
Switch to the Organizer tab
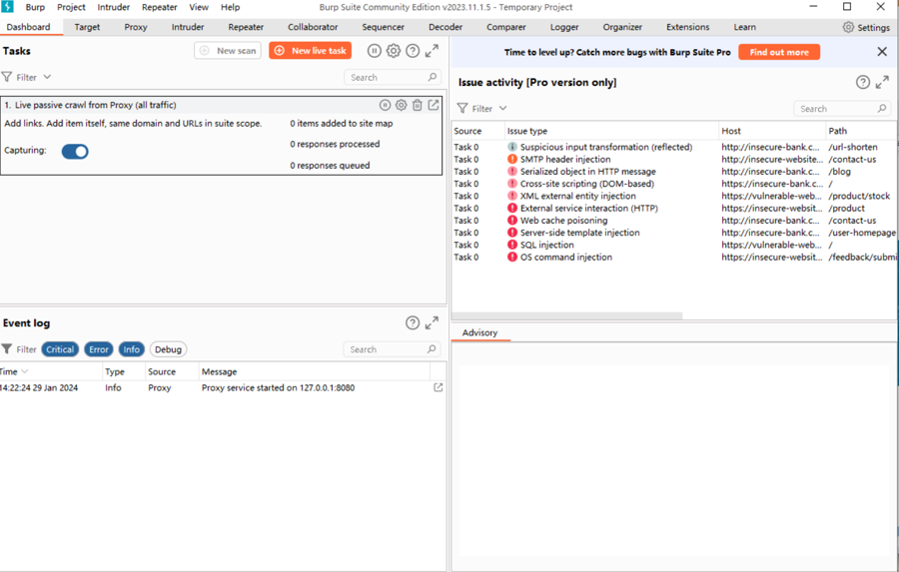pyautogui.click(x=622, y=27)
